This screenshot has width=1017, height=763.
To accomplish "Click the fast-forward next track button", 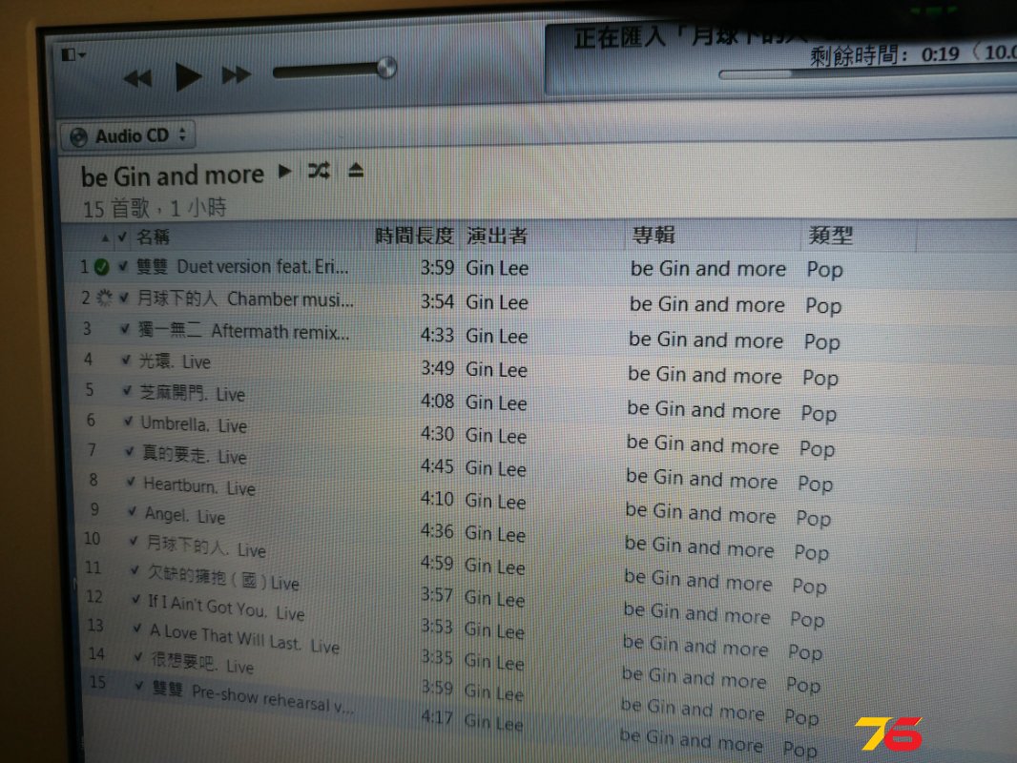I will 236,75.
